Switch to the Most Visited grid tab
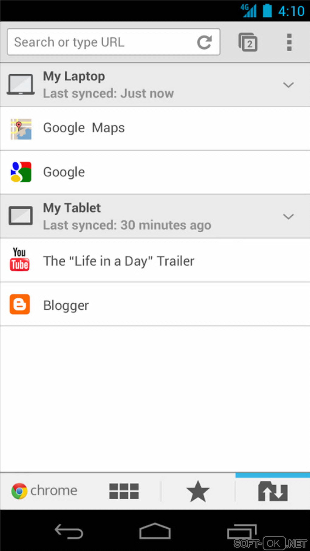Screen dimensions: 310x551 [124, 491]
